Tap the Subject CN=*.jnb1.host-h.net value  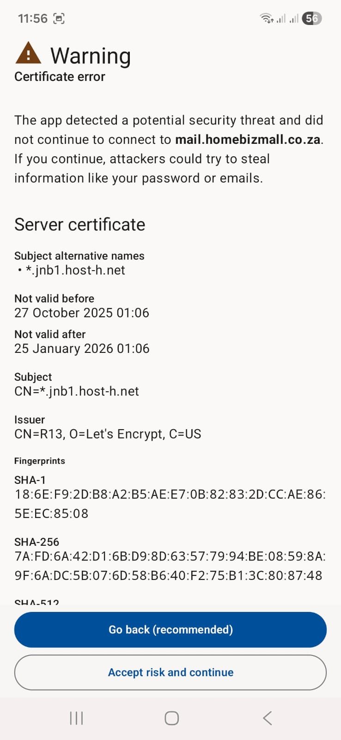point(77,391)
